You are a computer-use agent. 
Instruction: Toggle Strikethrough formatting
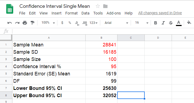click(x=171, y=23)
